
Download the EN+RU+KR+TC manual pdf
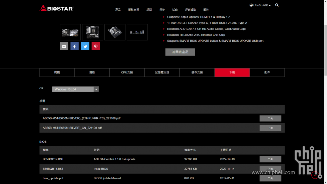point(270,118)
